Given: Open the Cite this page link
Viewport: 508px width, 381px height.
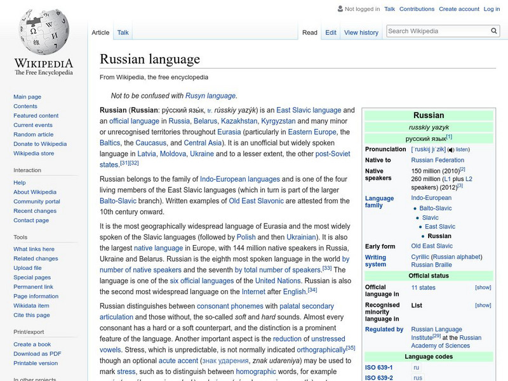Looking at the screenshot, I should coord(31,316).
